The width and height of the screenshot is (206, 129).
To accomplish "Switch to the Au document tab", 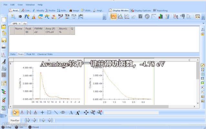I will point(25,24).
